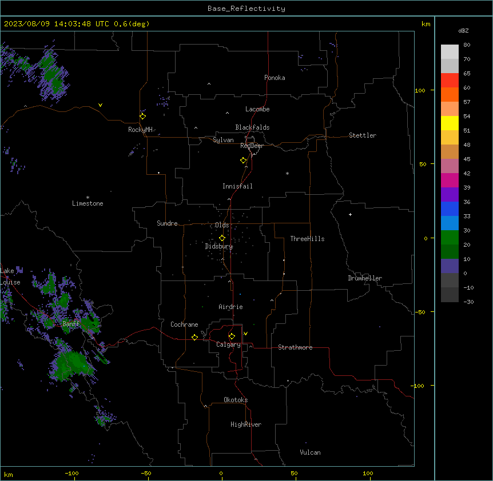Click the light gray 70-80 dBZ swatch
Viewport: 493px width, 481px height.
[x=450, y=52]
